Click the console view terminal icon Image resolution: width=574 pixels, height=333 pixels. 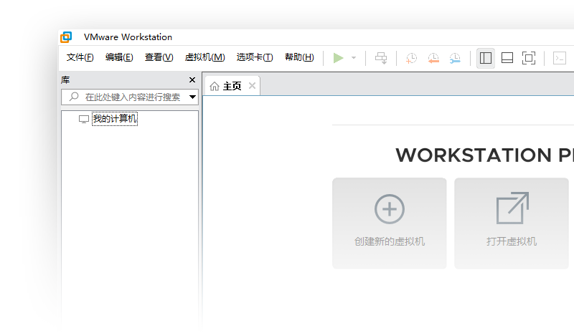[x=560, y=58]
